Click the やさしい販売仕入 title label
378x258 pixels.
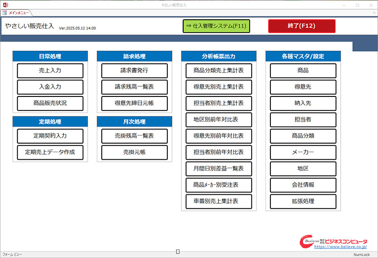tap(29, 26)
